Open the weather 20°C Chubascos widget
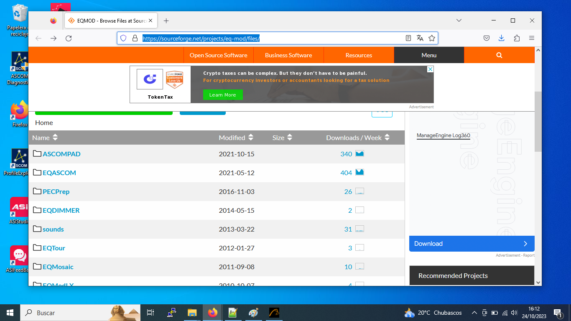571x321 pixels. 433,313
